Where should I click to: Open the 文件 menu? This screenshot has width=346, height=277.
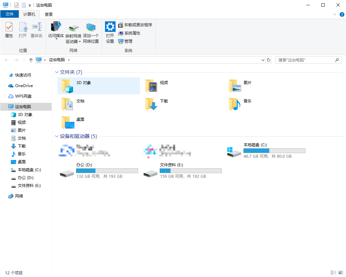(x=10, y=14)
